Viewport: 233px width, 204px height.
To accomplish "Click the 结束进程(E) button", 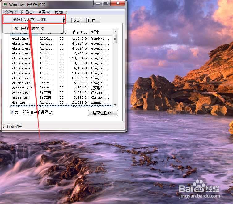I will tap(103, 113).
